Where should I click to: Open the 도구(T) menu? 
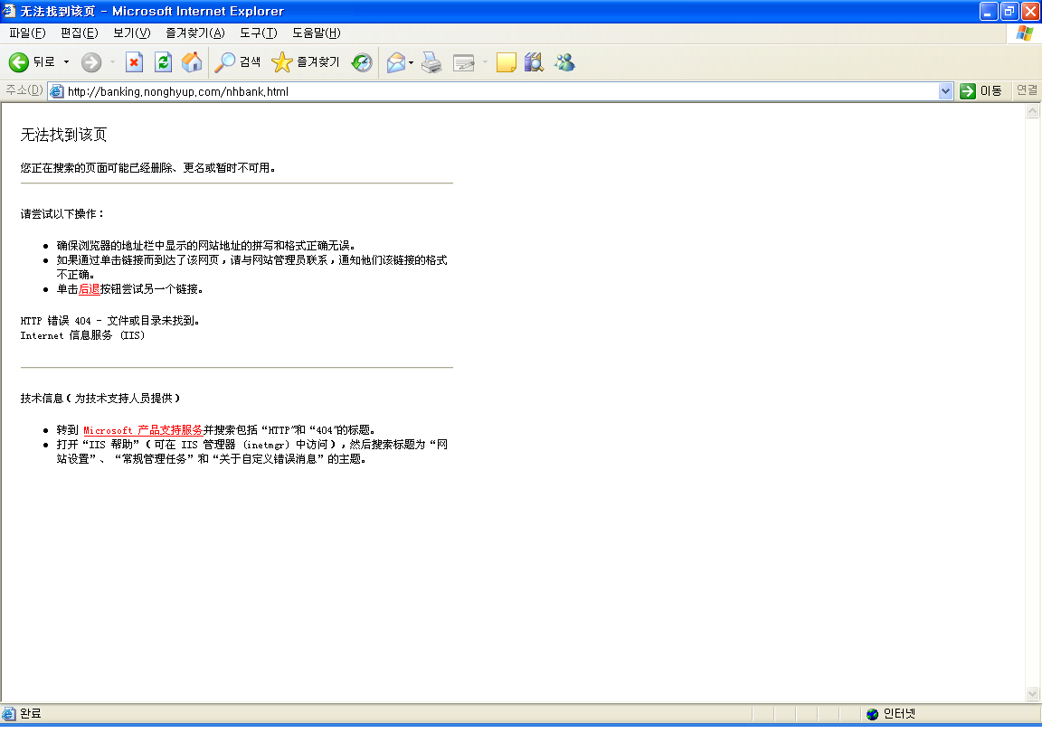(x=259, y=33)
